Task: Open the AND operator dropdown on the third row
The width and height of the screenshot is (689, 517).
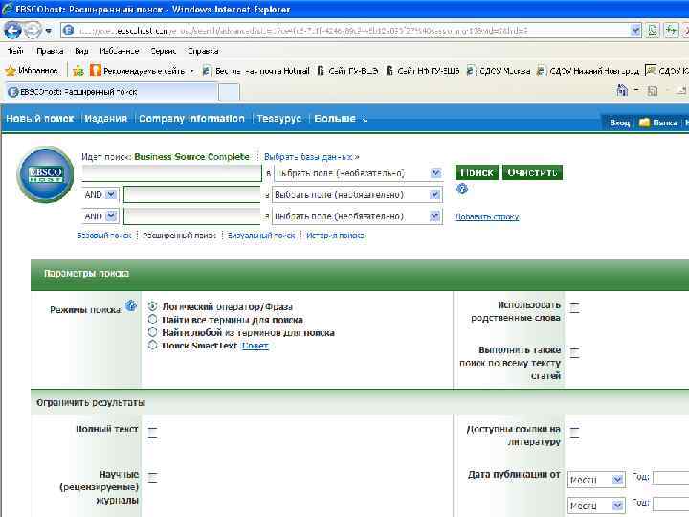Action: coord(100,216)
